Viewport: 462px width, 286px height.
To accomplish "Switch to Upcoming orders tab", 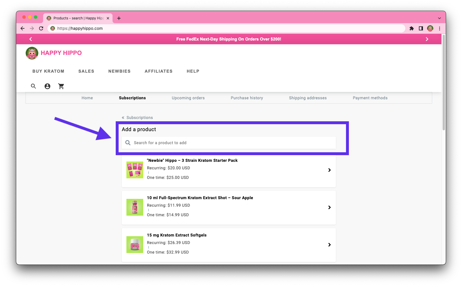I will point(188,98).
